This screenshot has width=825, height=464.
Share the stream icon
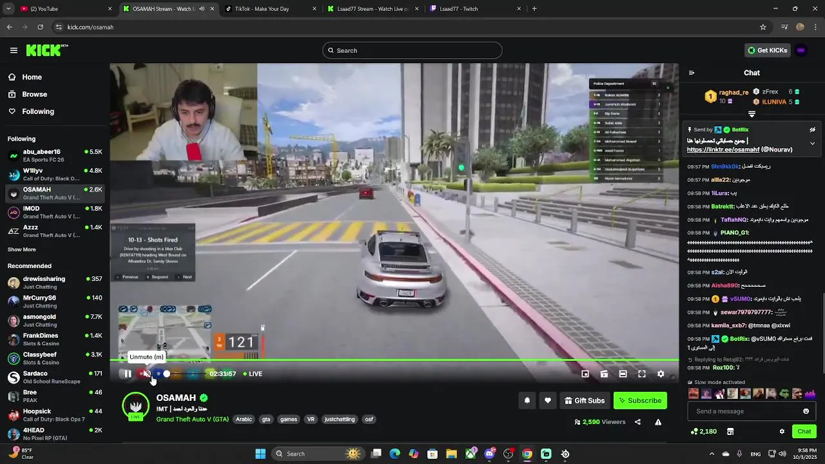click(x=637, y=422)
